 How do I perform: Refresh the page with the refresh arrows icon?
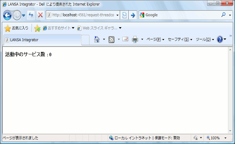(31, 15)
